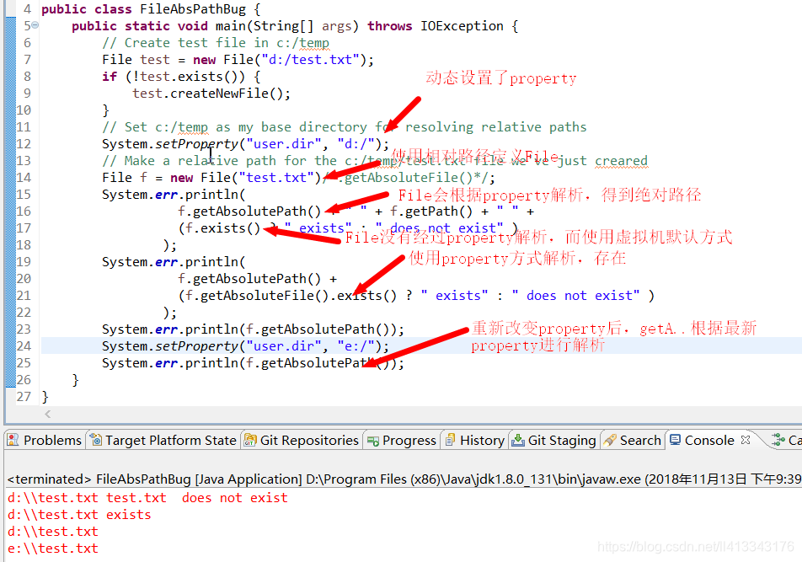802x562 pixels.
Task: Click the Progress tab icon
Action: [x=373, y=441]
